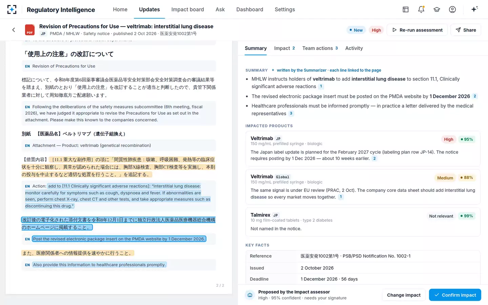Open Settings in the top navigation

(285, 9)
